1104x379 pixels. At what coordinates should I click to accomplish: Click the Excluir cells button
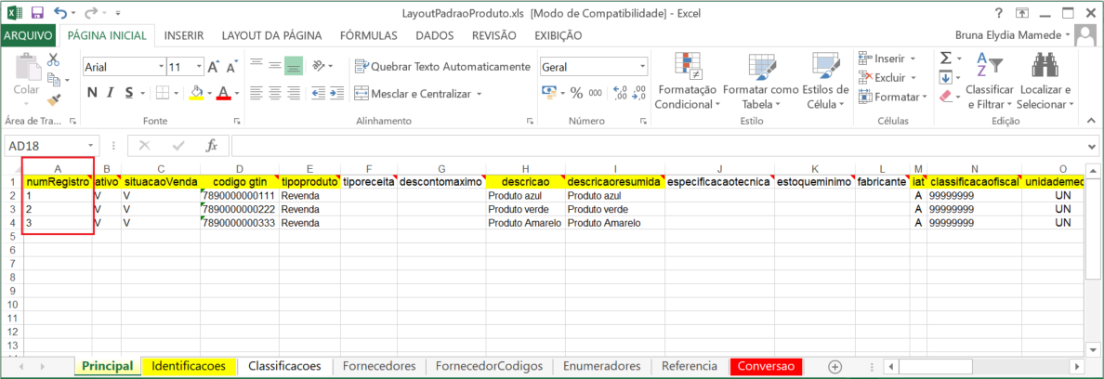tap(888, 77)
